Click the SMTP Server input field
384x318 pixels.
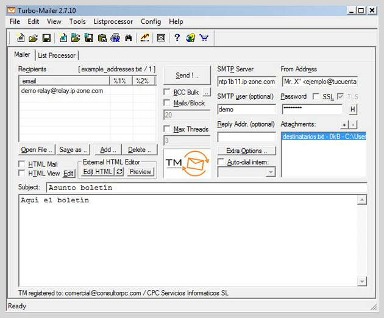coord(246,82)
